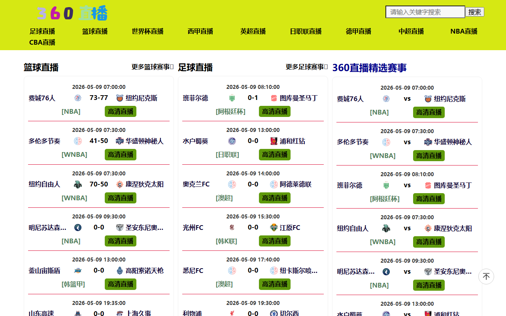Click 康涅狄克太阳 logo in 篮球直播 list
Image resolution: width=506 pixels, height=316 pixels.
pos(120,184)
